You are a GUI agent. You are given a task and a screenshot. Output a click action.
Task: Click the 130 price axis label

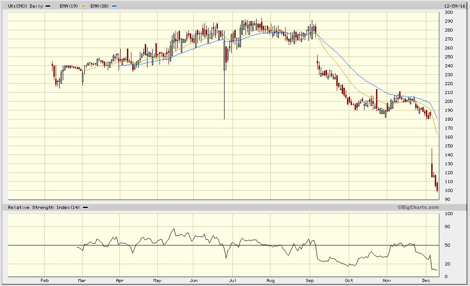point(449,163)
